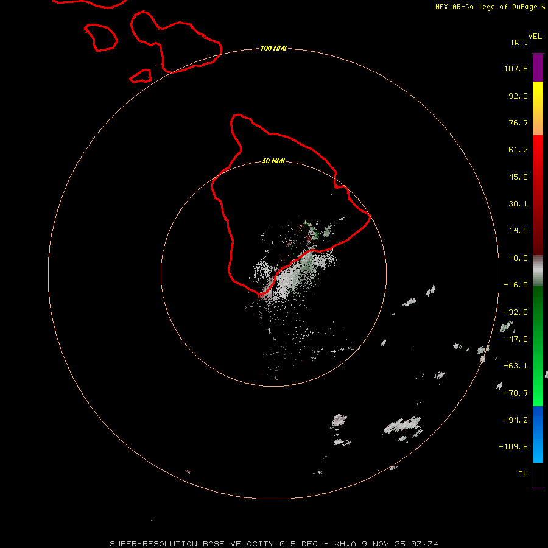Screen dimensions: 548x548
Task: Click the 50 NMI range ring label
Action: pos(273,161)
